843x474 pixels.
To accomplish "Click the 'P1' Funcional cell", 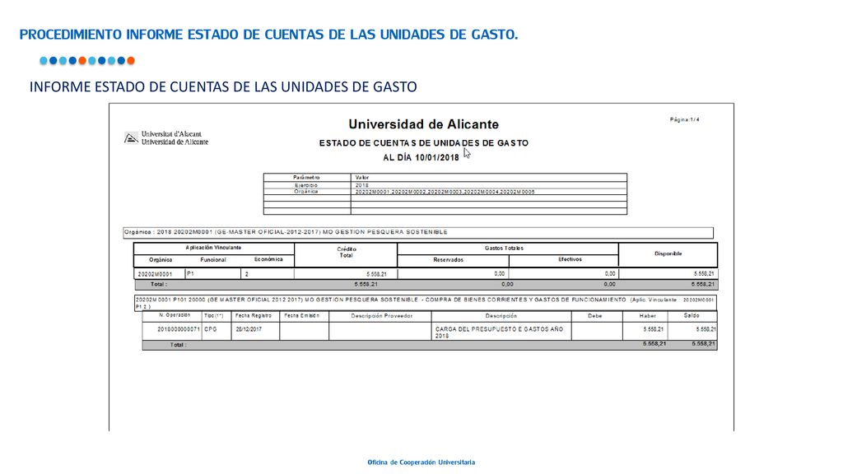I will (191, 273).
